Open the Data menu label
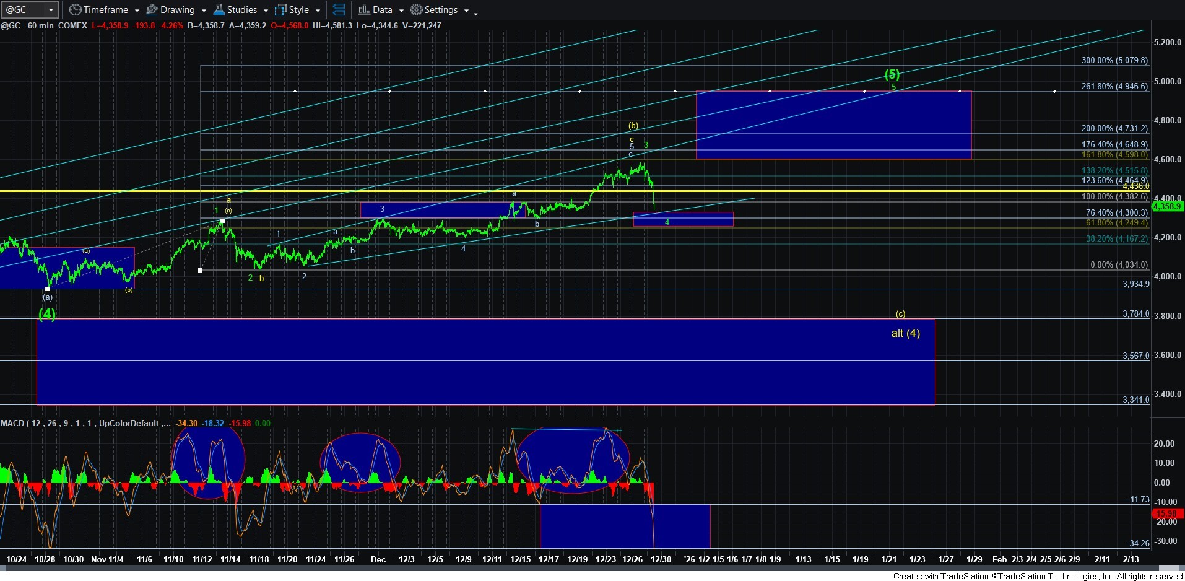This screenshot has height=581, width=1185. click(382, 10)
